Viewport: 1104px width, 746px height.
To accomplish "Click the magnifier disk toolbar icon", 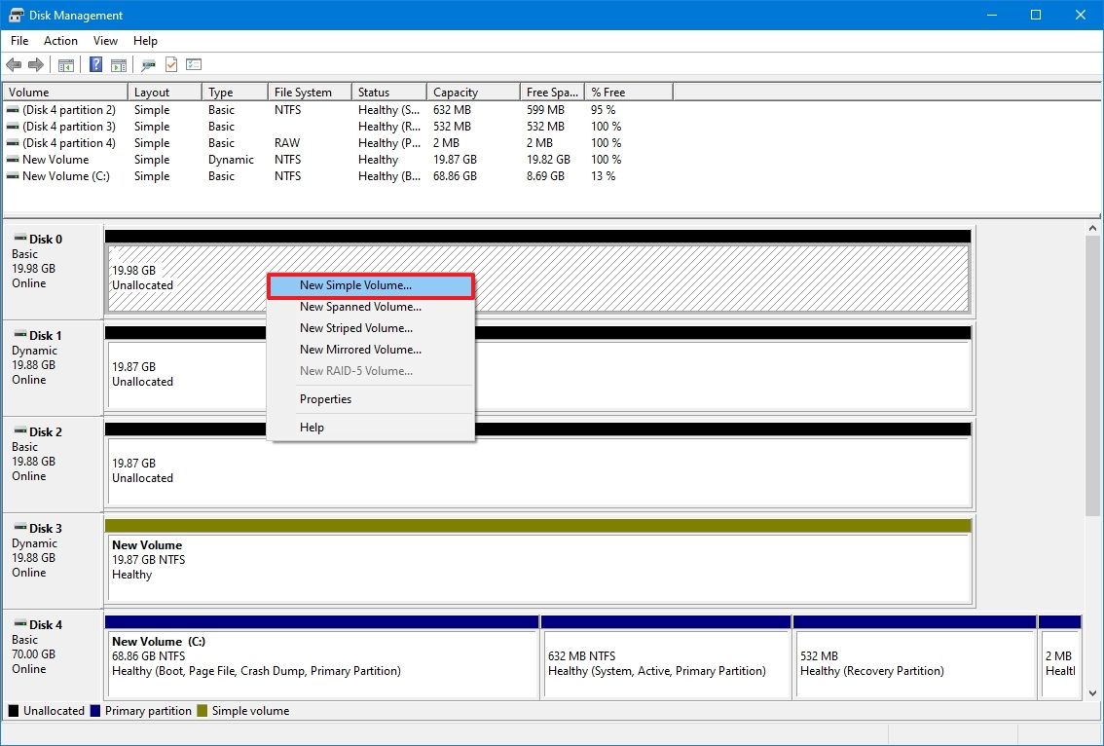I will pyautogui.click(x=149, y=64).
